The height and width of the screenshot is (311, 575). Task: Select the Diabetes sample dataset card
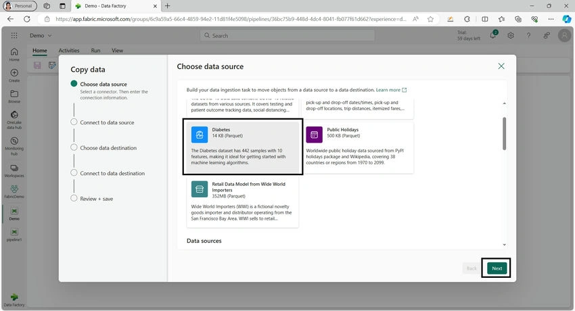pyautogui.click(x=242, y=147)
